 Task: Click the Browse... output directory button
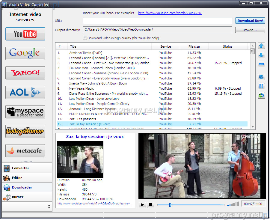click(250, 30)
